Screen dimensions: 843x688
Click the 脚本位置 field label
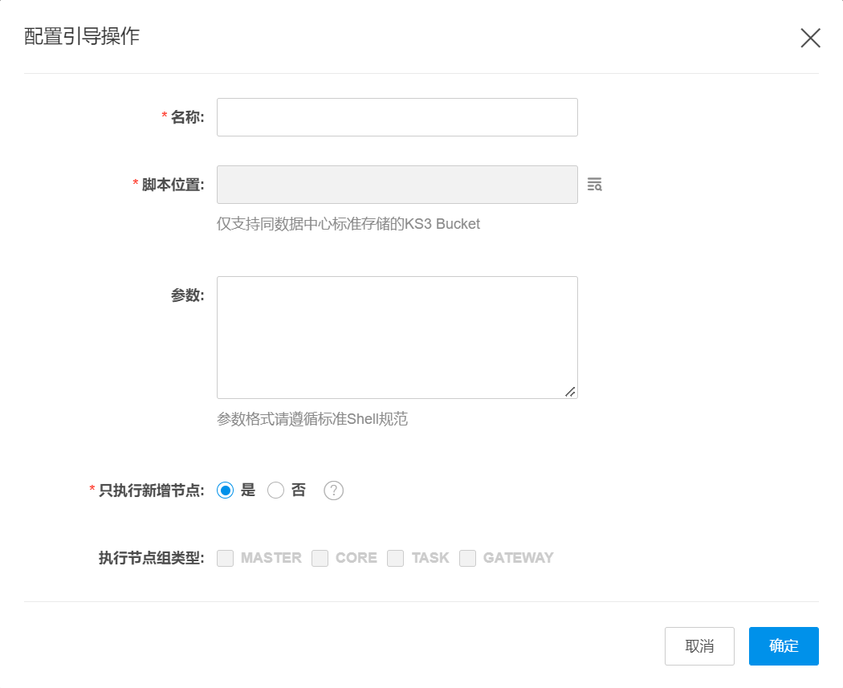[x=173, y=185]
